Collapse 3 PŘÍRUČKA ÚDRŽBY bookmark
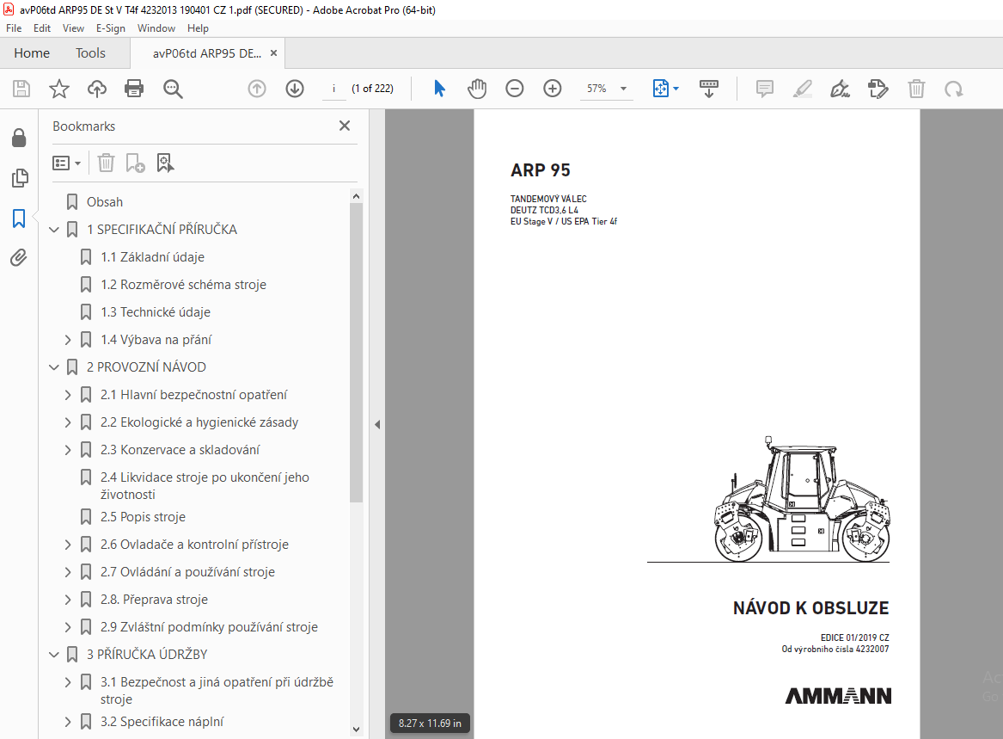1003x739 pixels. [54, 655]
